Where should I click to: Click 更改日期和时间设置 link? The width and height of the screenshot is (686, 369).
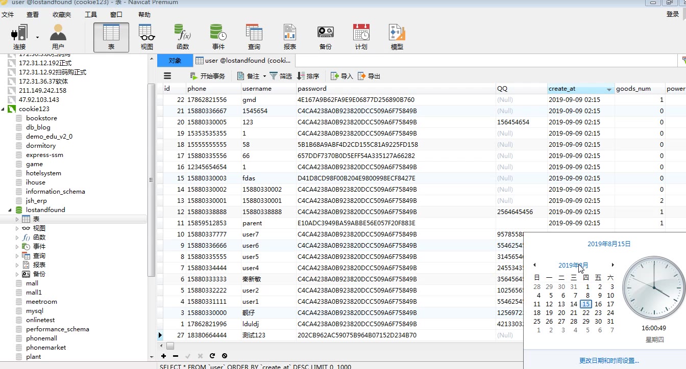pyautogui.click(x=608, y=360)
